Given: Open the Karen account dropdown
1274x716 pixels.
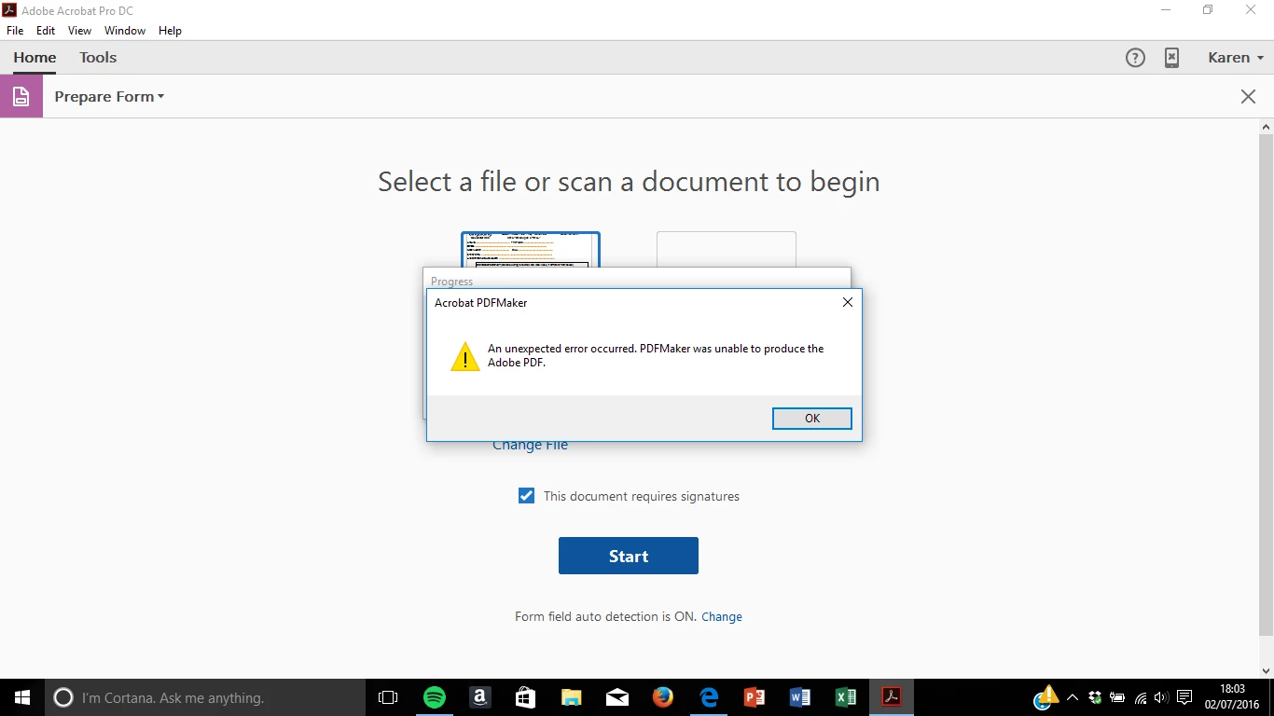Looking at the screenshot, I should pos(1236,58).
